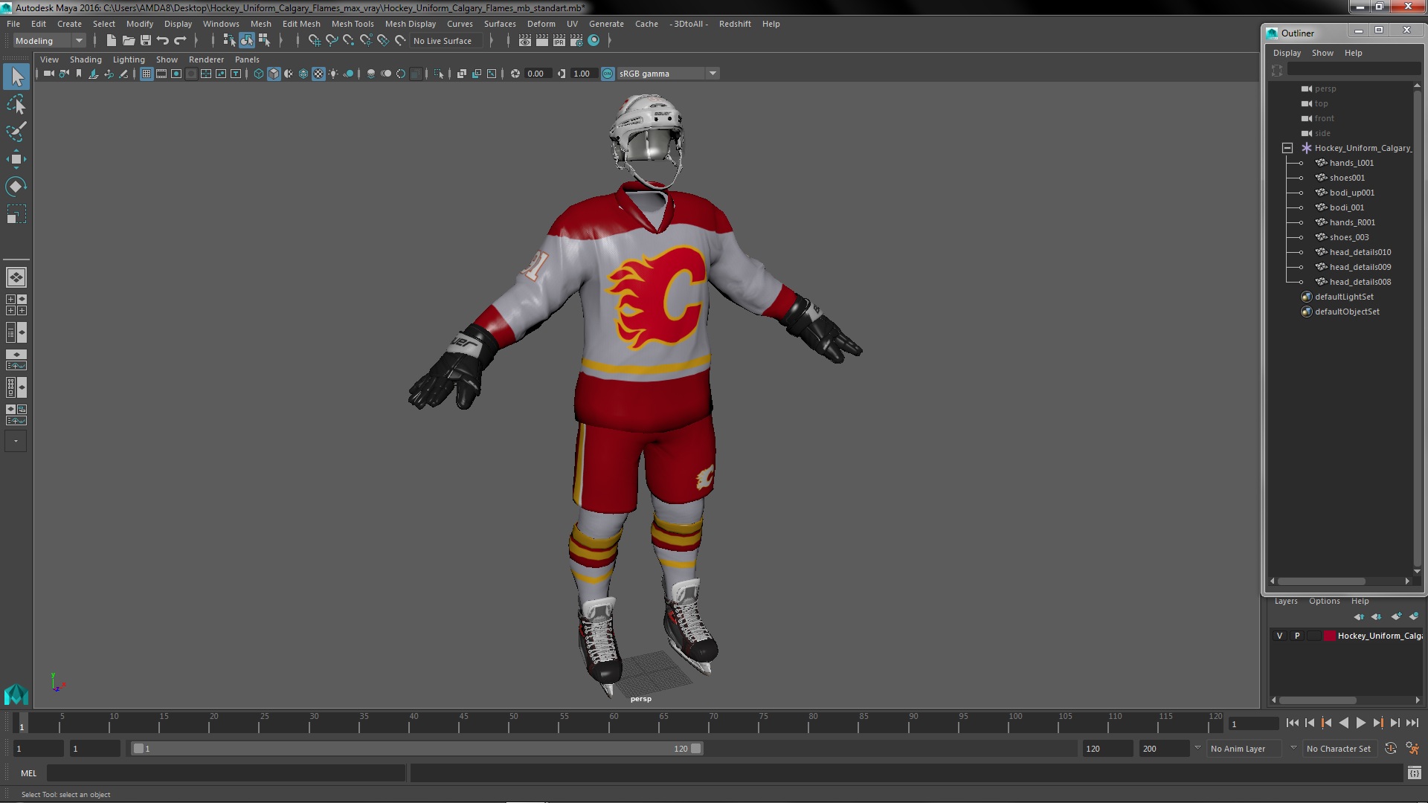Select by component type mode icon
This screenshot has height=803, width=1428.
pos(264,41)
